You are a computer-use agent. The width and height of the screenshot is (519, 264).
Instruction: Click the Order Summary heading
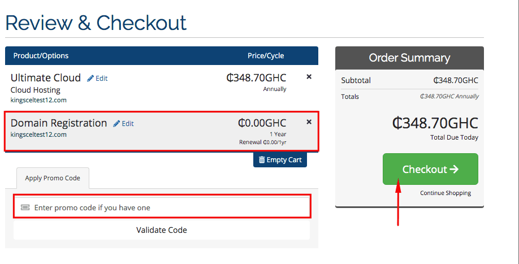409,58
